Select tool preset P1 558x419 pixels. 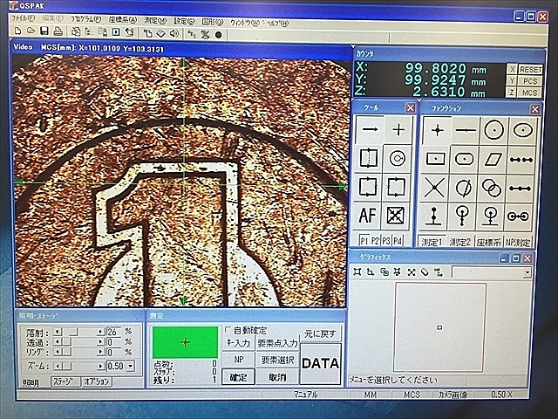tap(364, 241)
